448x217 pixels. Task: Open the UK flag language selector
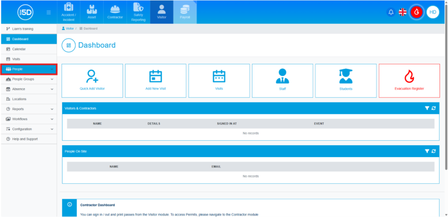tap(402, 12)
